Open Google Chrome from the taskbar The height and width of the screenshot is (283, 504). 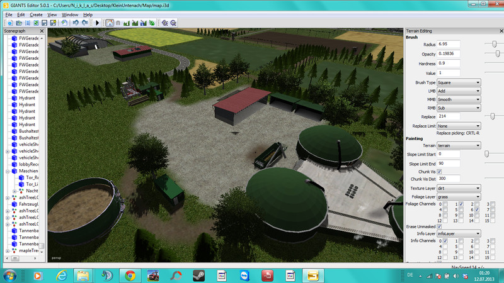130,275
